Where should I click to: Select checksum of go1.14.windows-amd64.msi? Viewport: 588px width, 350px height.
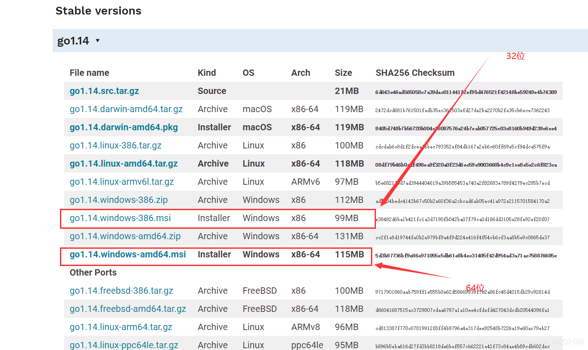pos(466,256)
